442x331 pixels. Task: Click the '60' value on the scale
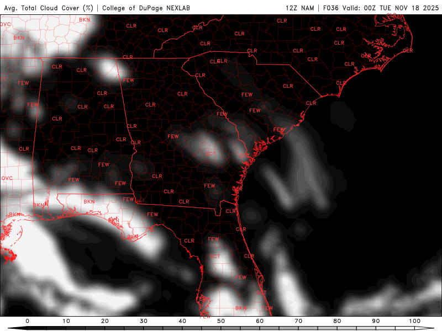pos(260,321)
